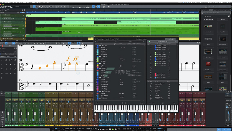
Task: Click the search field in Sound Variations window
Action: click(x=107, y=42)
